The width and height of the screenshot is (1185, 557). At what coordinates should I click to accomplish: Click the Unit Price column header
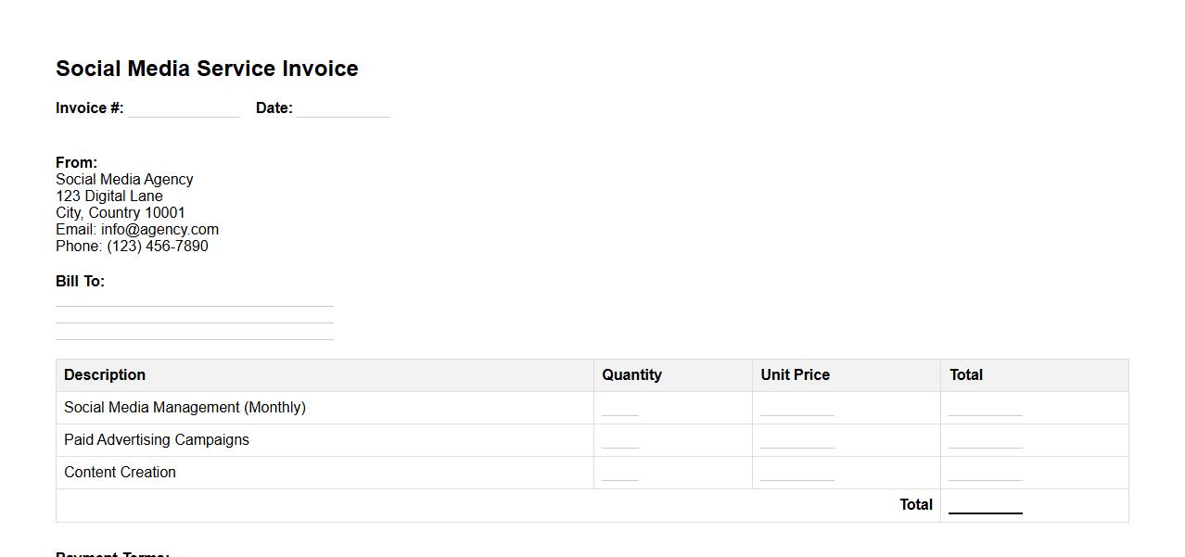[795, 375]
